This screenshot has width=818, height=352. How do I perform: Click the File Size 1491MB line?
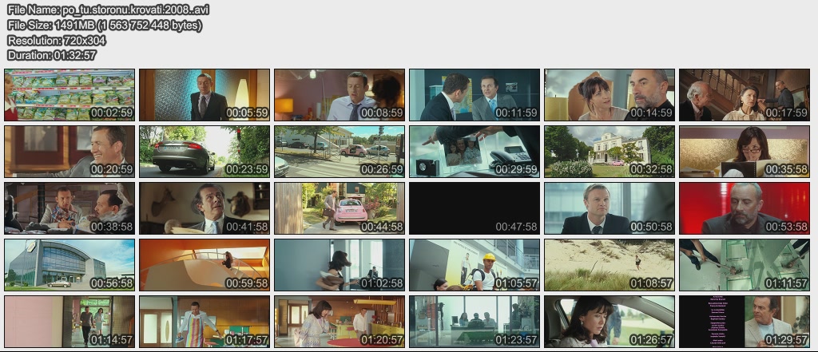click(x=104, y=26)
